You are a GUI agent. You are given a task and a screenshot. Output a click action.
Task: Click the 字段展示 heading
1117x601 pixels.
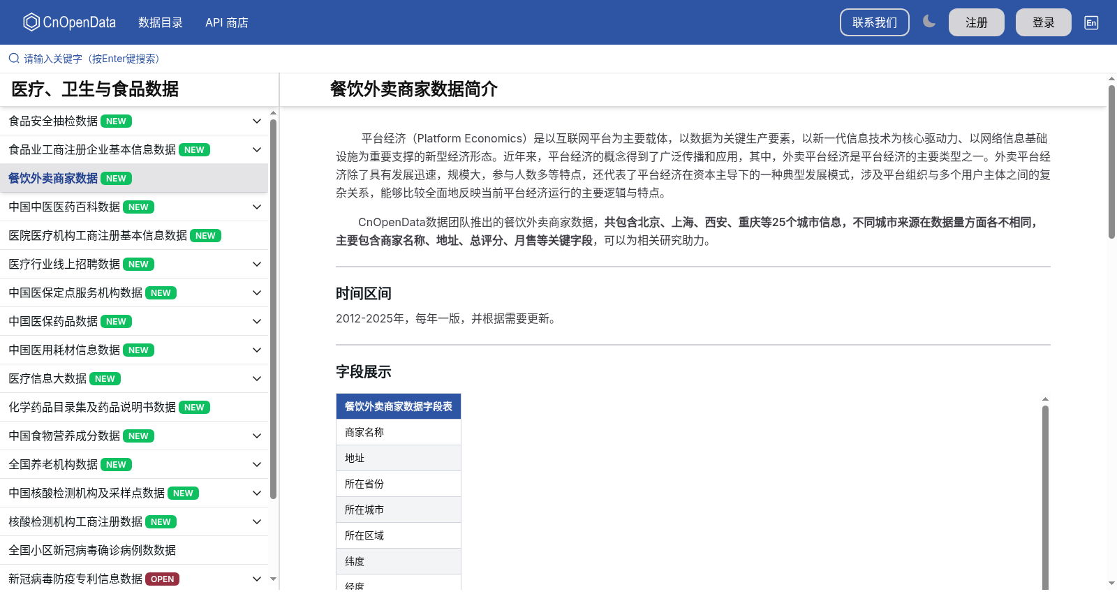(364, 371)
